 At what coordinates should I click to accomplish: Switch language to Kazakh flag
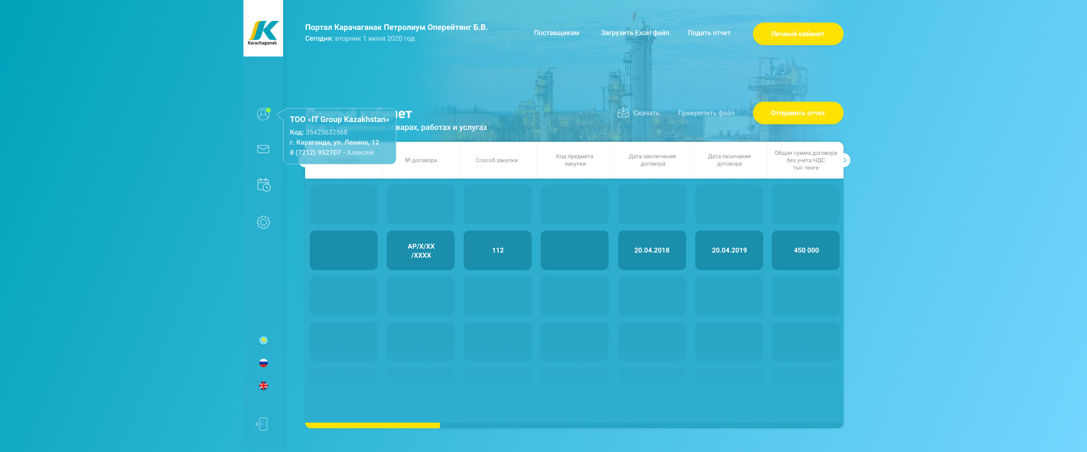[x=263, y=341]
